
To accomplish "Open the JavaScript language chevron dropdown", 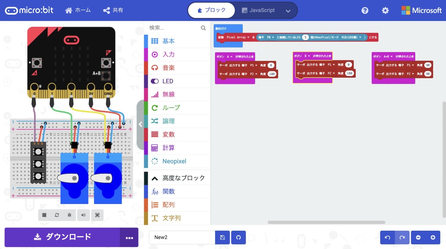I will [x=288, y=10].
